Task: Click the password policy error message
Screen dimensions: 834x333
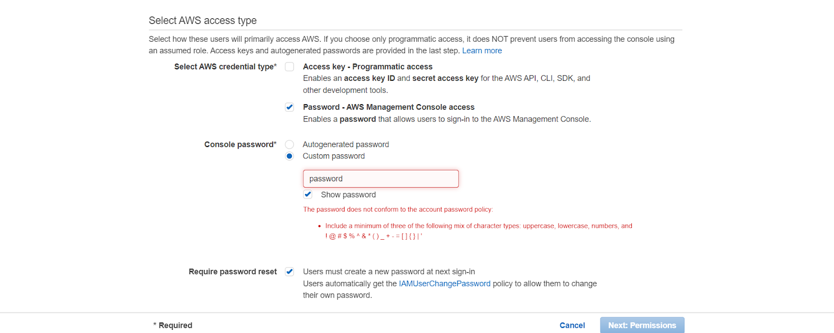Action: [x=398, y=209]
